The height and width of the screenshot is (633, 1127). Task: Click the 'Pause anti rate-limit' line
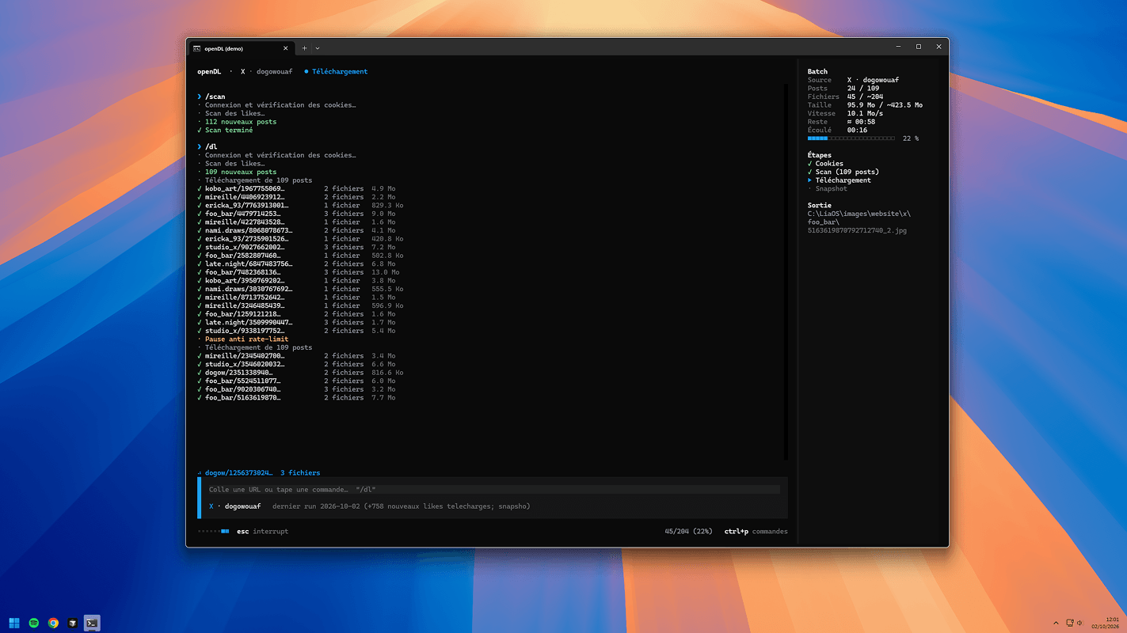coord(243,339)
